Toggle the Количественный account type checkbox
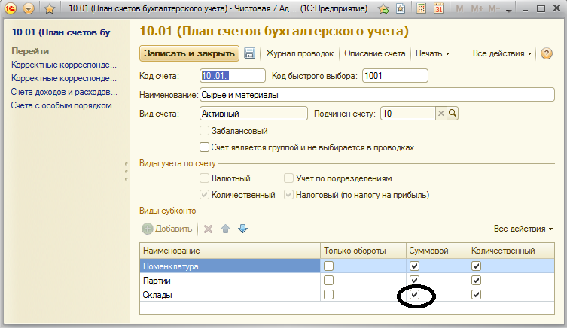567x328 pixels. click(x=204, y=195)
